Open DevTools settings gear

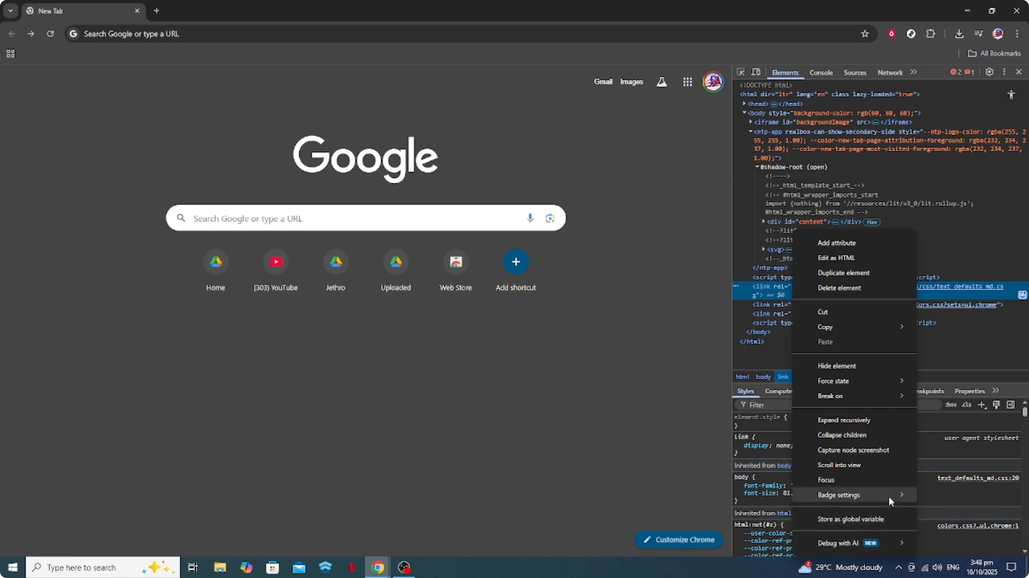(x=989, y=72)
